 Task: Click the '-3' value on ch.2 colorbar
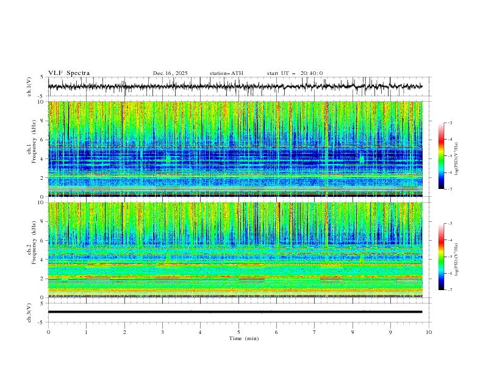point(449,224)
